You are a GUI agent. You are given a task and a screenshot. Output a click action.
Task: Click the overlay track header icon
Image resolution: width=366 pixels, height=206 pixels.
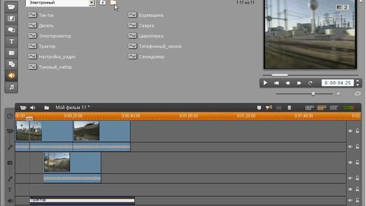[x=10, y=163]
